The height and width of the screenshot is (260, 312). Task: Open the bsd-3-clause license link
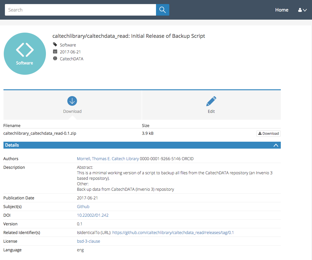pos(89,241)
